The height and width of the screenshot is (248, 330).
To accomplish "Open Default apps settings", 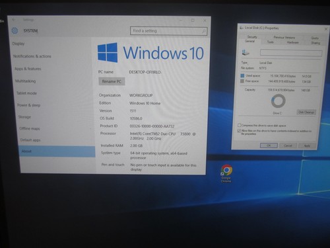I will coord(30,140).
